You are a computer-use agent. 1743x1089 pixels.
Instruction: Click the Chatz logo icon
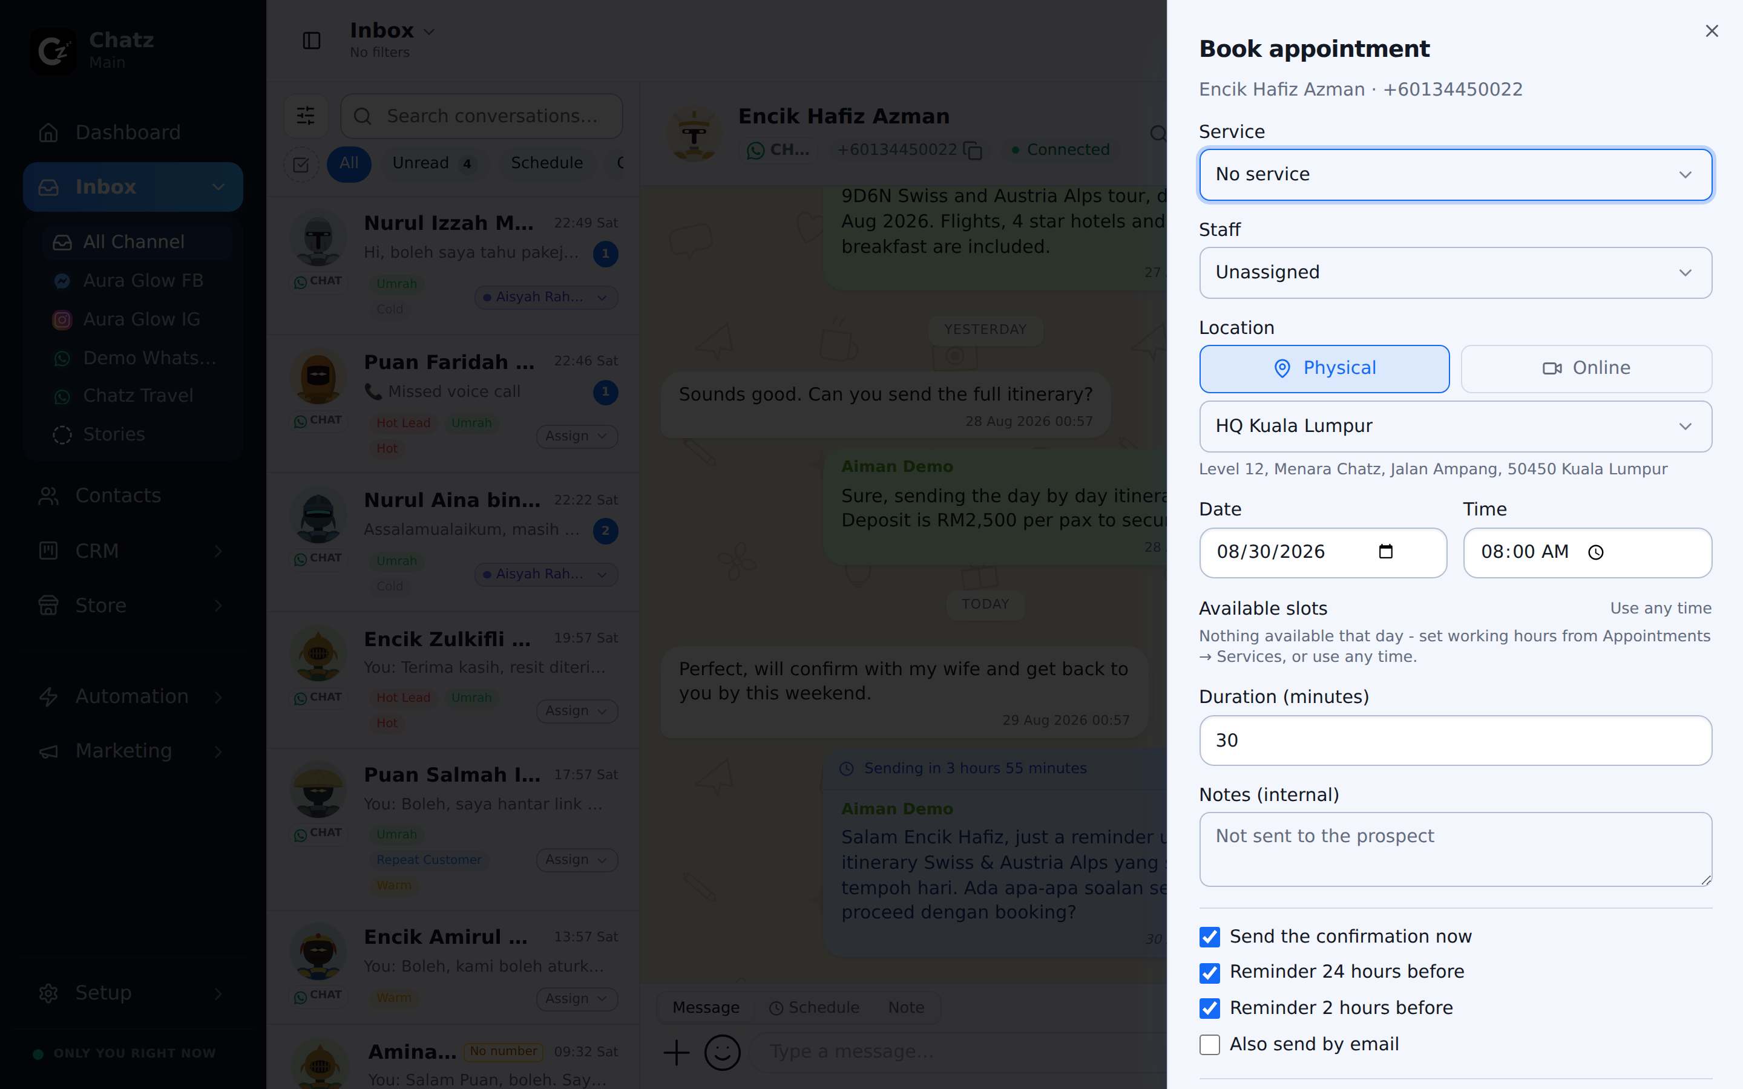coord(53,51)
